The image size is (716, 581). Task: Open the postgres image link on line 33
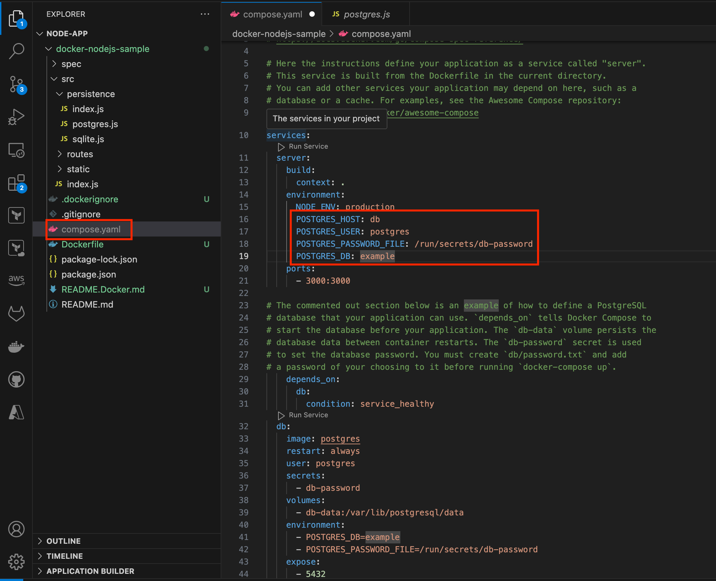click(x=340, y=438)
